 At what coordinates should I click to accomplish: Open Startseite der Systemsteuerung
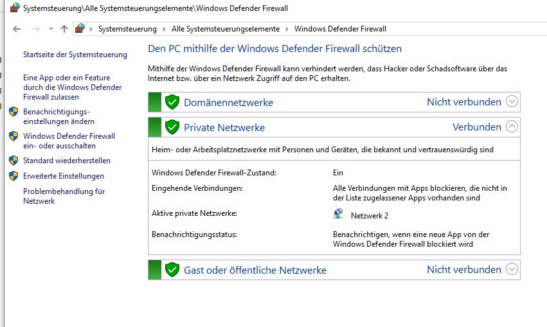[75, 55]
